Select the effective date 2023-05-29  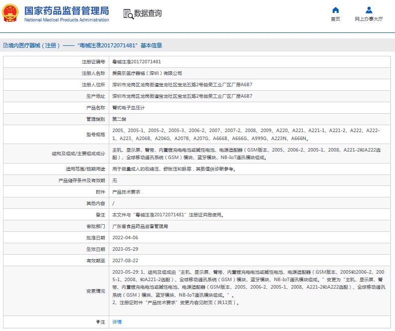(x=125, y=249)
